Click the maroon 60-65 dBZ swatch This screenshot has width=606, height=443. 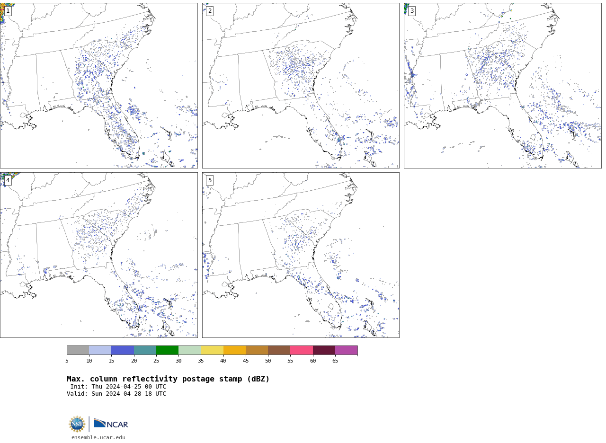point(324,350)
